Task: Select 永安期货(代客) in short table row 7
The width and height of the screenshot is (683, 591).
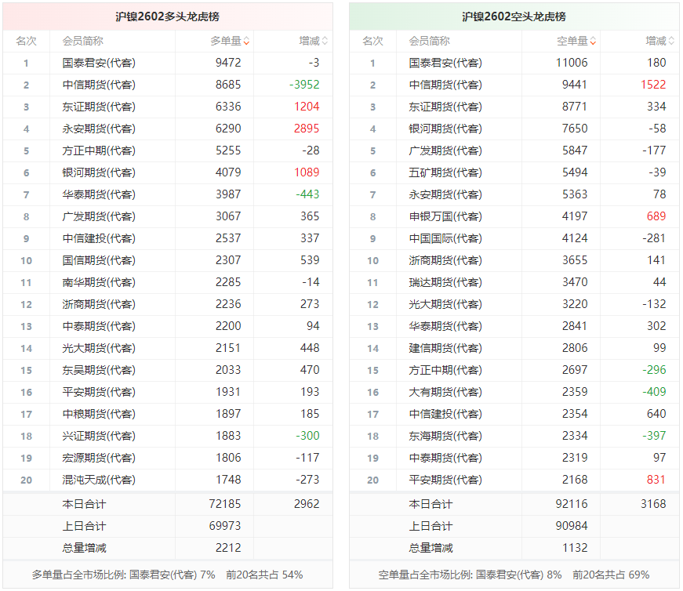Action: (x=445, y=194)
